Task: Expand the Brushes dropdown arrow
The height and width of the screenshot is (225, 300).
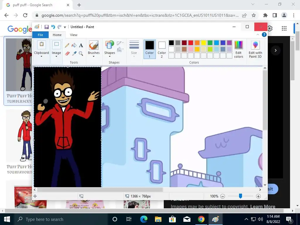Action: pyautogui.click(x=94, y=57)
